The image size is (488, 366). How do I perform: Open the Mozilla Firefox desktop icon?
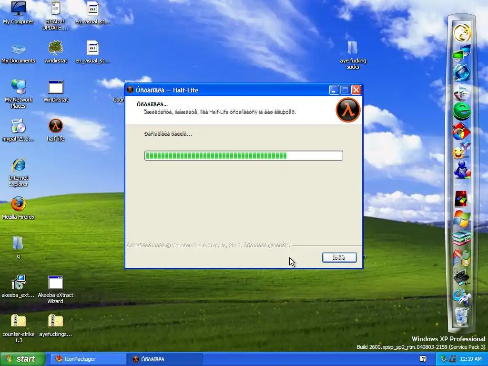tap(19, 208)
